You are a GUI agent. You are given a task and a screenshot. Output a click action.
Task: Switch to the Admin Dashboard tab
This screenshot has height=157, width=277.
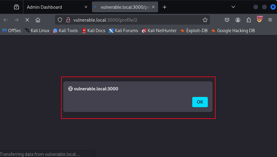point(56,7)
